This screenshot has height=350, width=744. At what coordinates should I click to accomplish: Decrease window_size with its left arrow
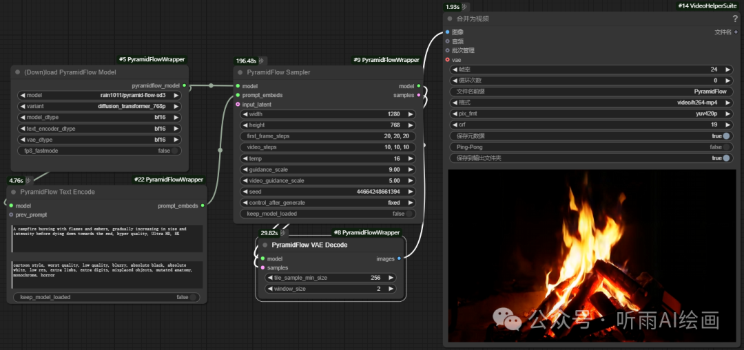271,288
